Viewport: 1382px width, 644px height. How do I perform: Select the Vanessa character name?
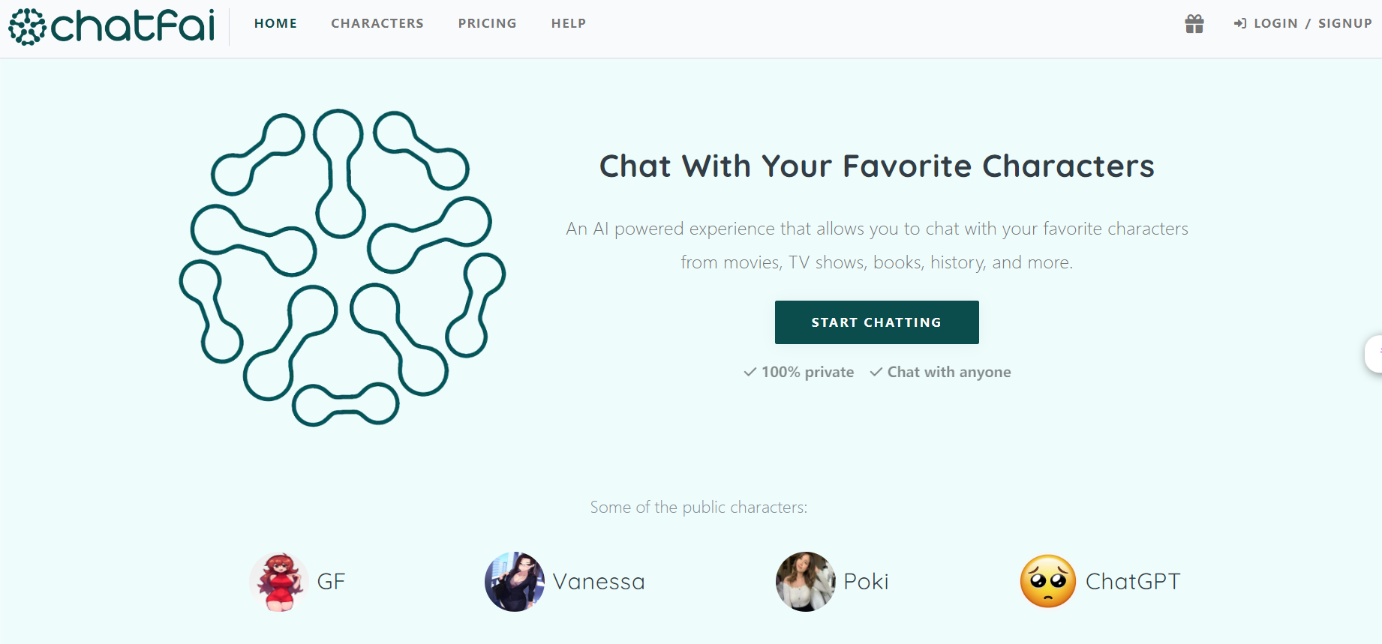(x=599, y=582)
